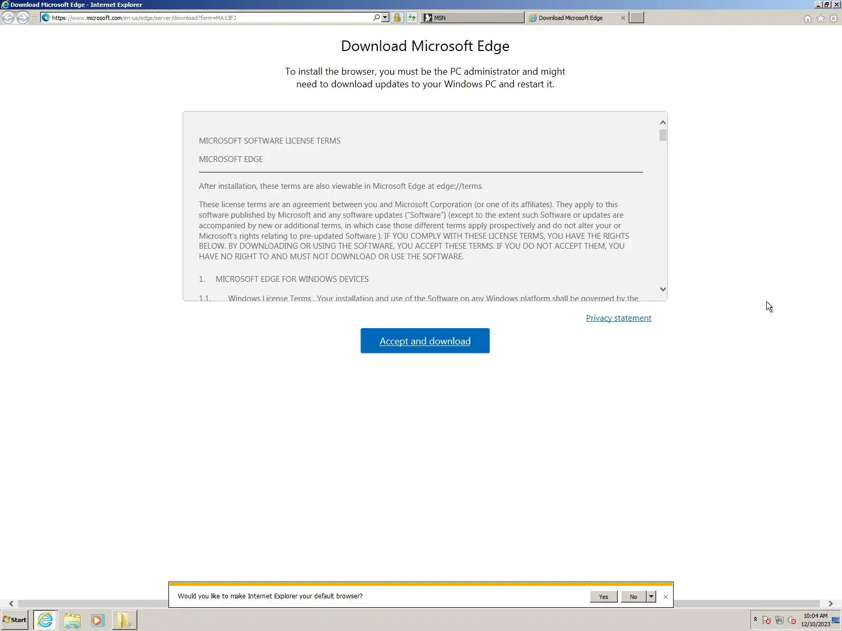The height and width of the screenshot is (631, 842).
Task: Open the Privacy statement link
Action: pos(619,318)
